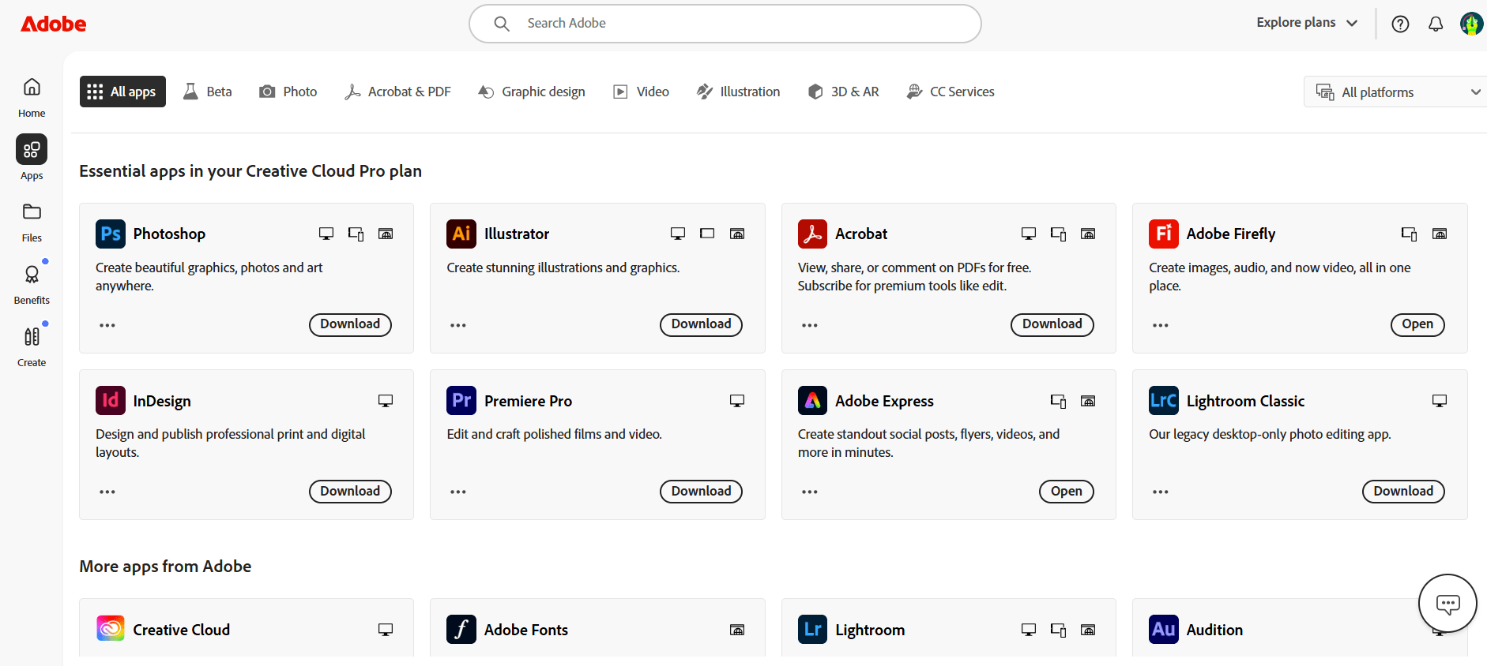Open more options for Acrobat
1487x666 pixels.
(810, 325)
